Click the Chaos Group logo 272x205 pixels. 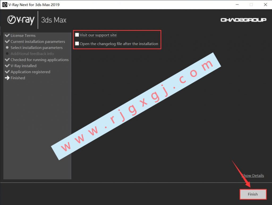pos(243,20)
